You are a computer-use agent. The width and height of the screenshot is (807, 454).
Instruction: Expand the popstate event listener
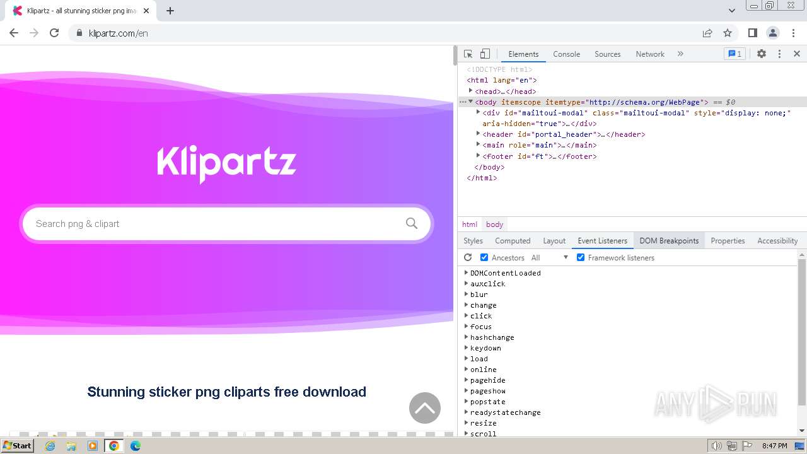click(x=466, y=402)
